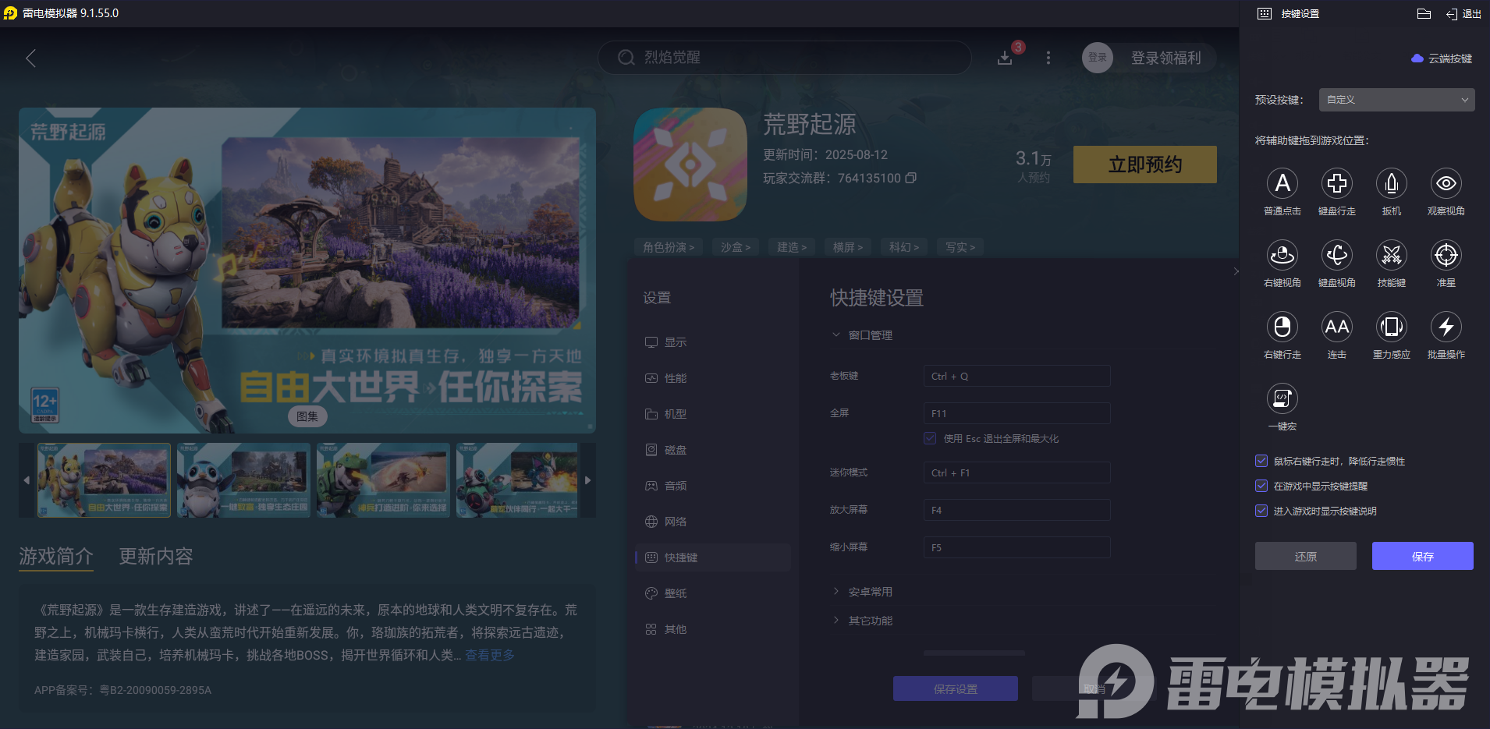The image size is (1490, 729).
Task: Pick the 准星 crosshair mapping icon
Action: point(1446,256)
